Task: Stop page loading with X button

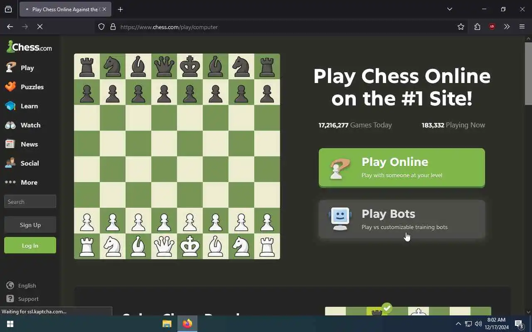Action: (40, 27)
